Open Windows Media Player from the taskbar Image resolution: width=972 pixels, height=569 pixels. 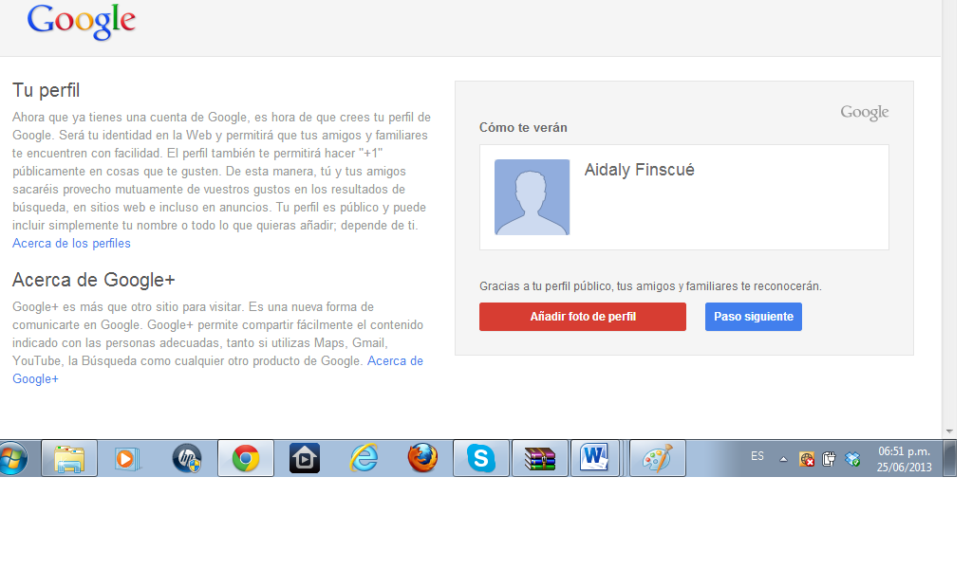127,456
